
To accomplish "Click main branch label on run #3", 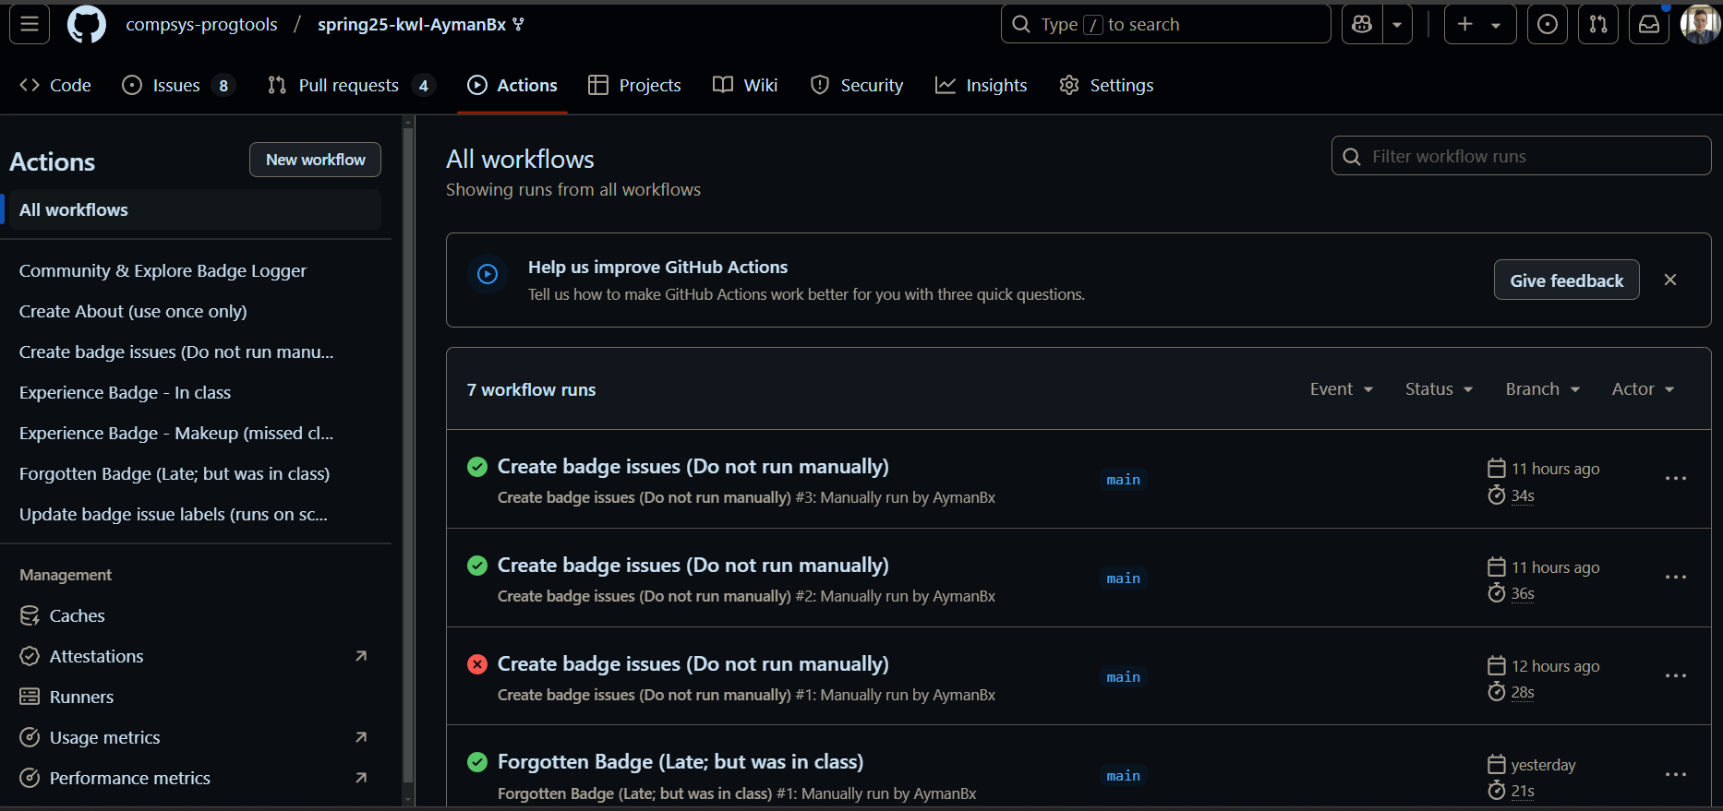I will [1124, 480].
